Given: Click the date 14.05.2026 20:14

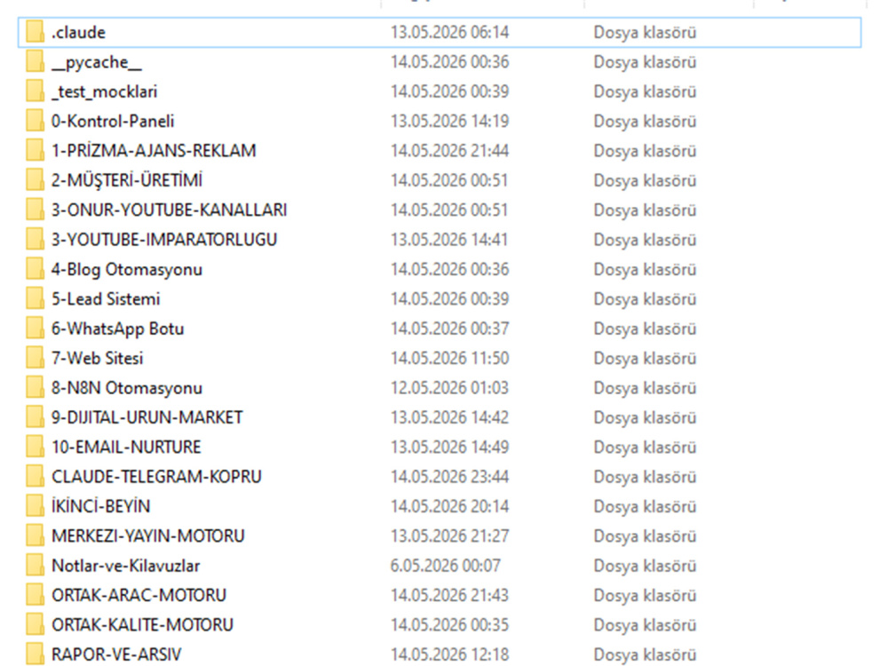Looking at the screenshot, I should (x=449, y=506).
